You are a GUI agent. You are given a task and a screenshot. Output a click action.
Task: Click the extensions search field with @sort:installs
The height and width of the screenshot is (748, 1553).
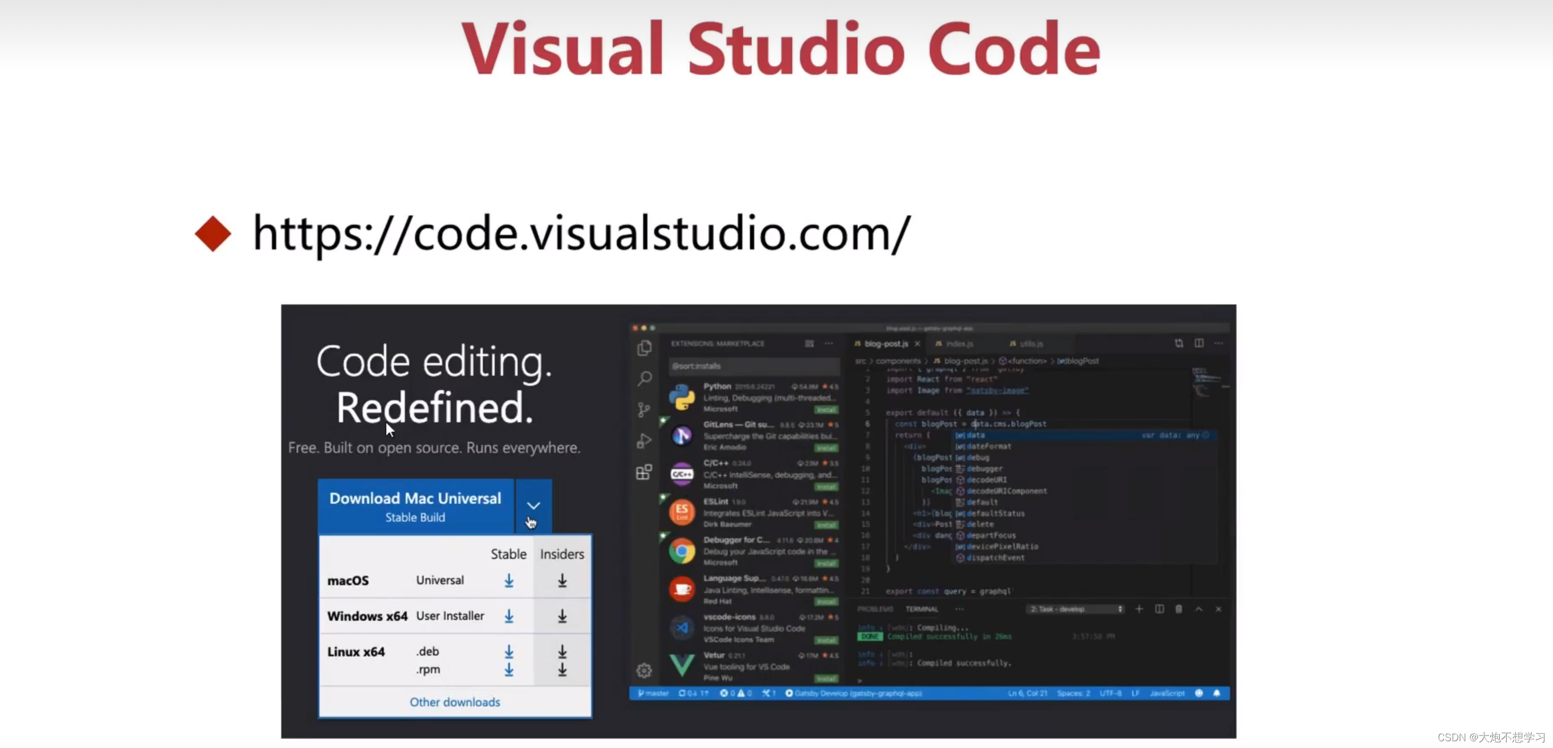tap(753, 366)
